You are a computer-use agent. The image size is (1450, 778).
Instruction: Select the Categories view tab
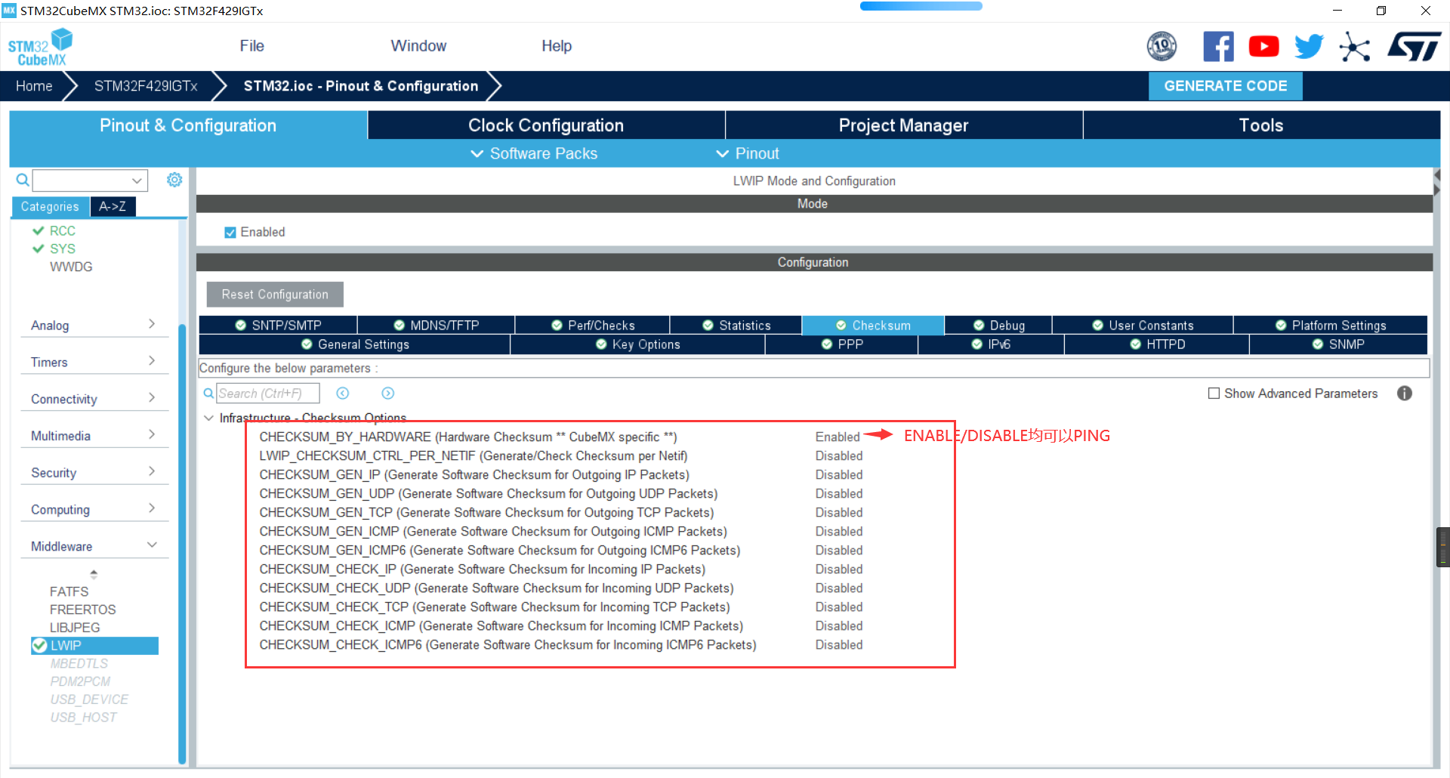pos(50,206)
